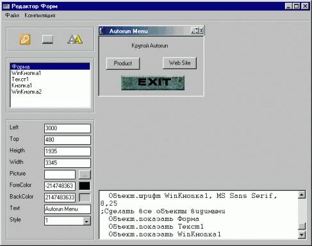Image resolution: width=312 pixels, height=246 pixels.
Task: Click the code box scrollbar thumb
Action: [x=302, y=225]
